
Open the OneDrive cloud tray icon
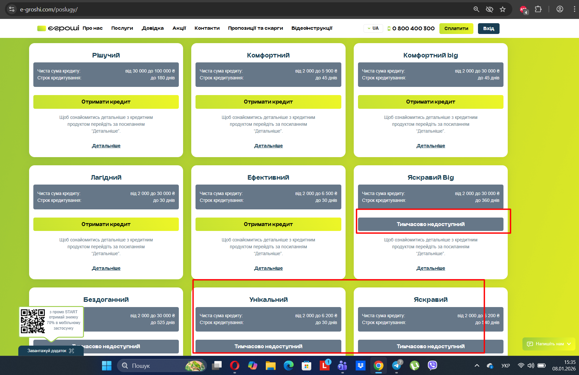[490, 366]
